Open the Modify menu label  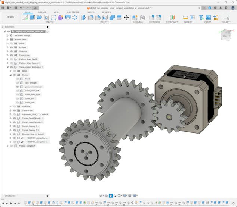point(104,22)
